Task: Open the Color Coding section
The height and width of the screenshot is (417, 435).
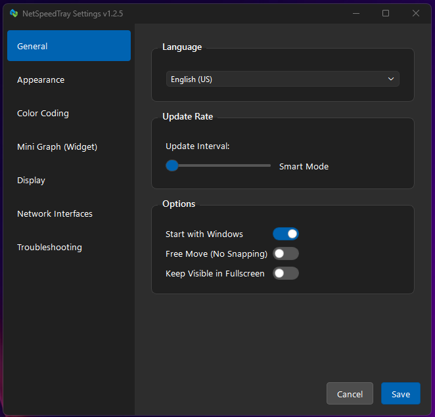Action: [69, 113]
